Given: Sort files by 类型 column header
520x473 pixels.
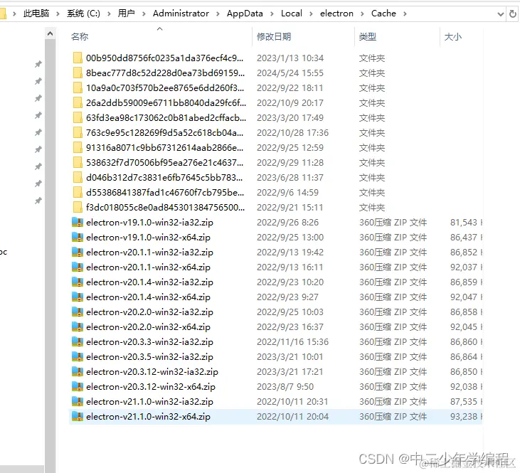Looking at the screenshot, I should click(x=368, y=36).
